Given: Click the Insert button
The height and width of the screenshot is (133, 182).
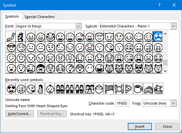Looking at the screenshot, I should (140, 126).
